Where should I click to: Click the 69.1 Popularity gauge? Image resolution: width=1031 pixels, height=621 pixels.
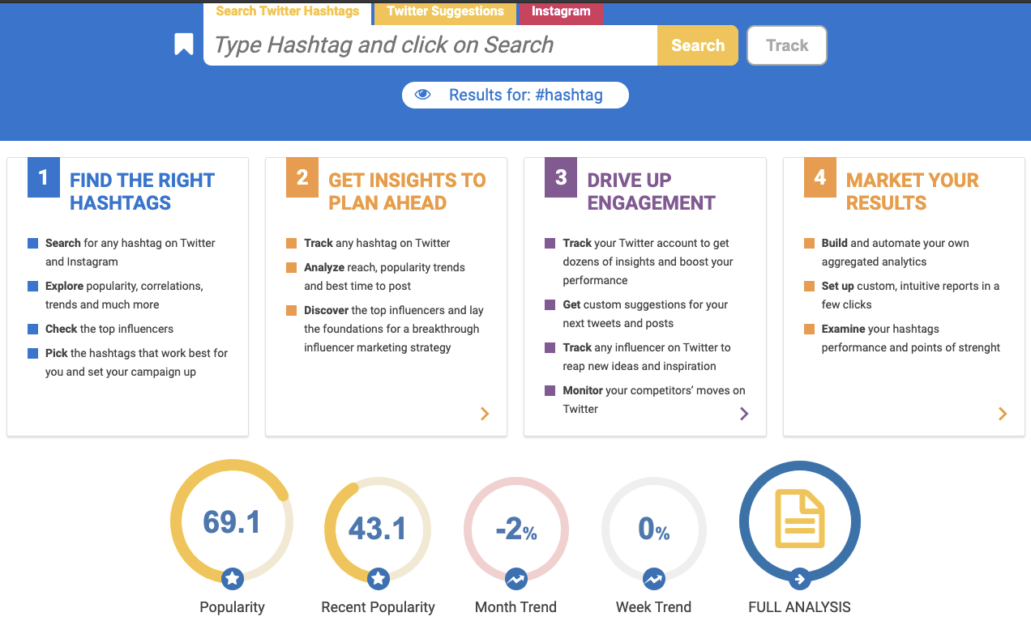point(232,521)
